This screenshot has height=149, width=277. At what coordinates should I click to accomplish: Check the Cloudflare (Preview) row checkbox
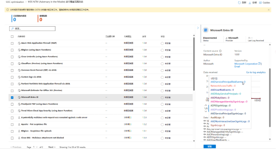tap(12, 64)
